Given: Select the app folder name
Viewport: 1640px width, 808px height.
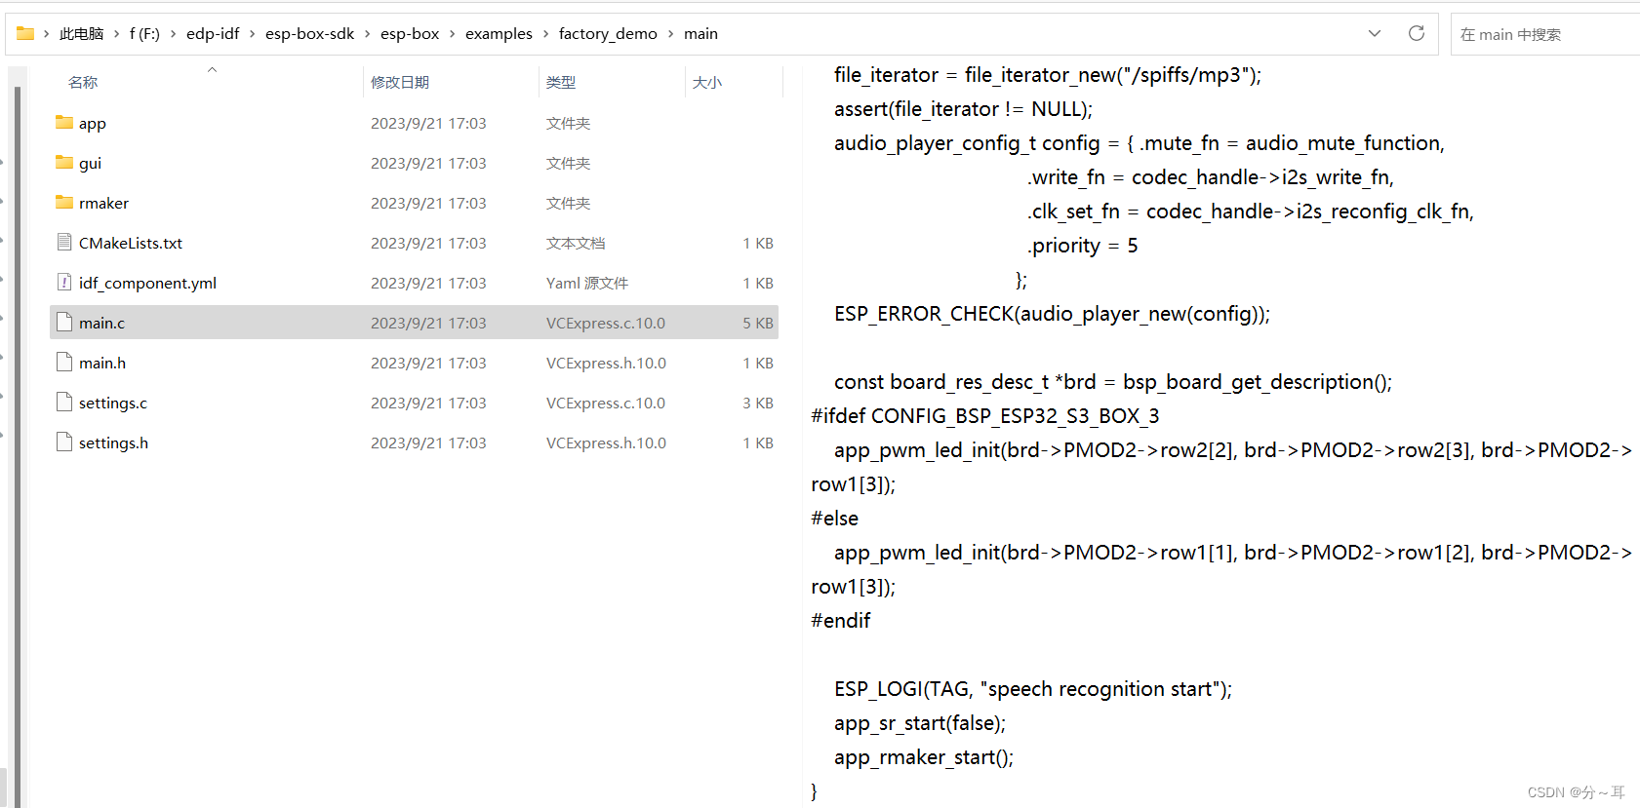Looking at the screenshot, I should 93,124.
